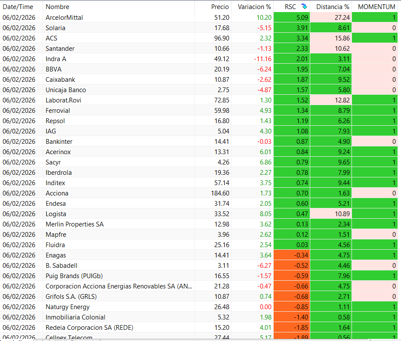401x341 pixels.
Task: Select Grifols S.A. (GRLS) row
Action: [x=71, y=297]
